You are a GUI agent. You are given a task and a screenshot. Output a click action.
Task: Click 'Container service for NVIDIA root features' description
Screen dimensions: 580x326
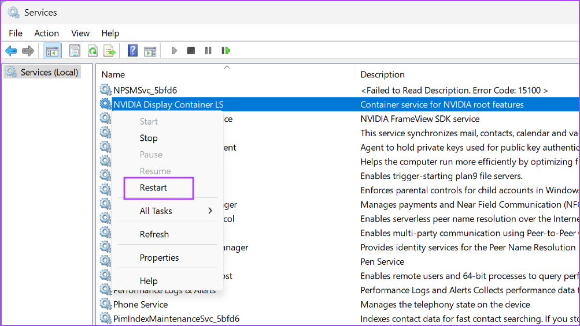click(442, 104)
